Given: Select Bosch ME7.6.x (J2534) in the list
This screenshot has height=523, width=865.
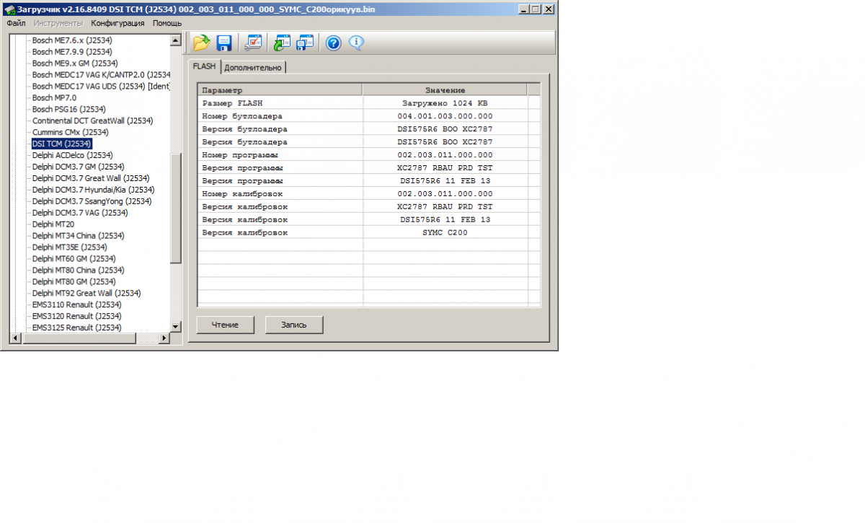Looking at the screenshot, I should coord(72,40).
